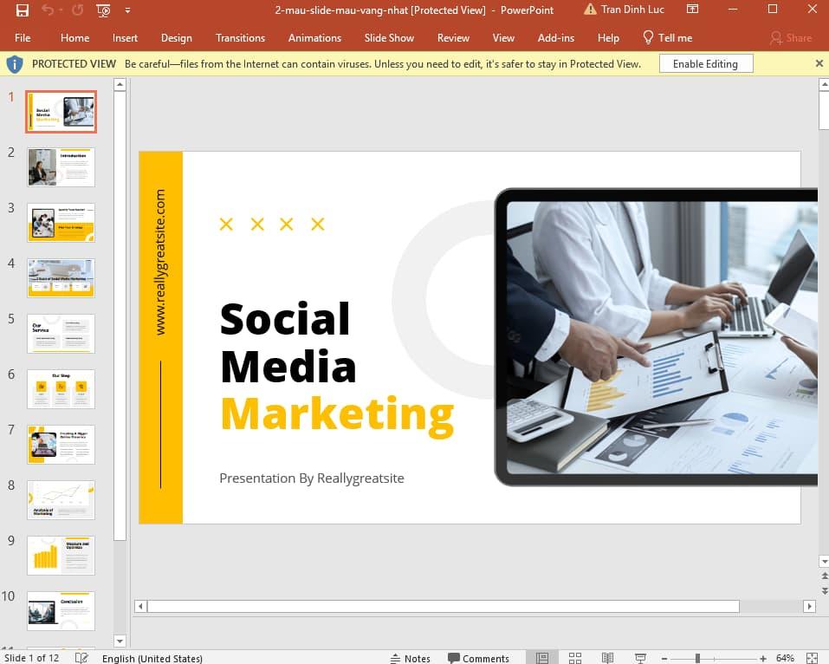
Task: Expand the Undo dropdown arrow
Action: 61,9
